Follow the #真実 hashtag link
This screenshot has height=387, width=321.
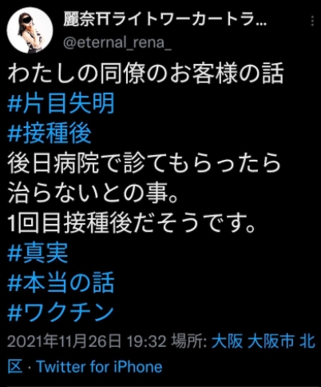38,253
